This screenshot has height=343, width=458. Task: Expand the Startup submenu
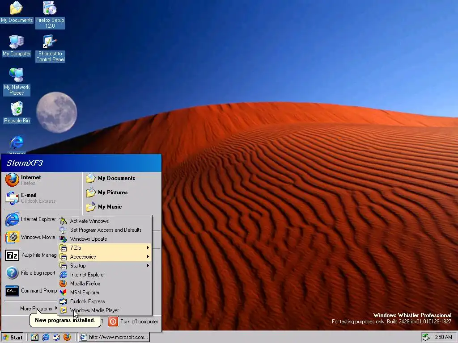coord(105,266)
